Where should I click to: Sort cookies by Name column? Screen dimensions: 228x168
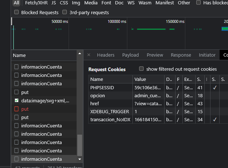coord(111,79)
